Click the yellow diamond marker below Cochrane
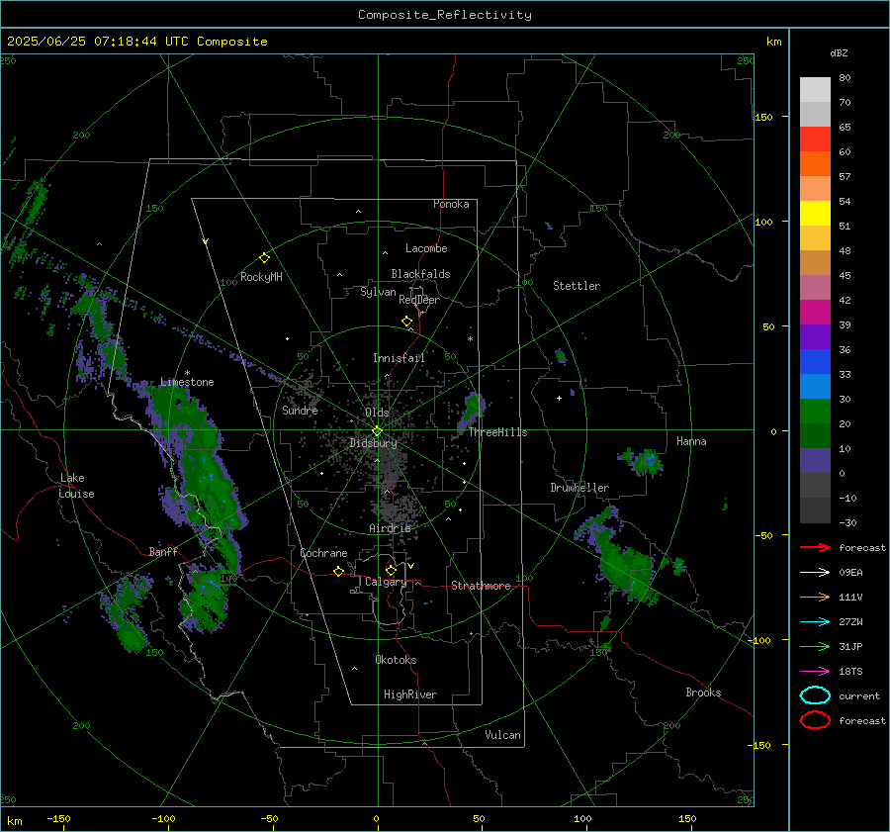The height and width of the screenshot is (832, 890). (x=338, y=571)
